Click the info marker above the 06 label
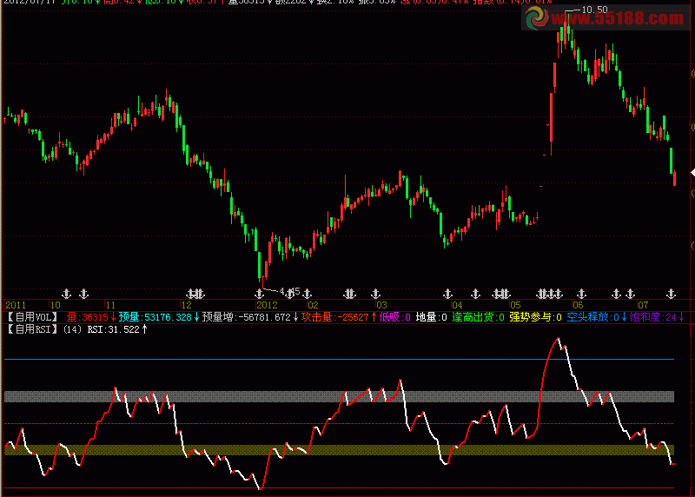Viewport: 695px width, 497px height. (582, 294)
